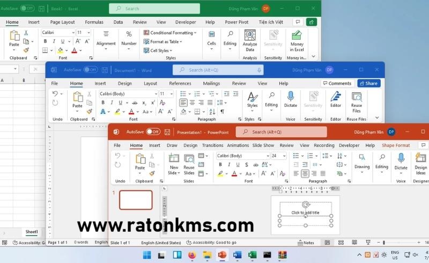The height and width of the screenshot is (263, 429).
Task: Click text shadow S icon in PowerPoint
Action: [x=247, y=165]
